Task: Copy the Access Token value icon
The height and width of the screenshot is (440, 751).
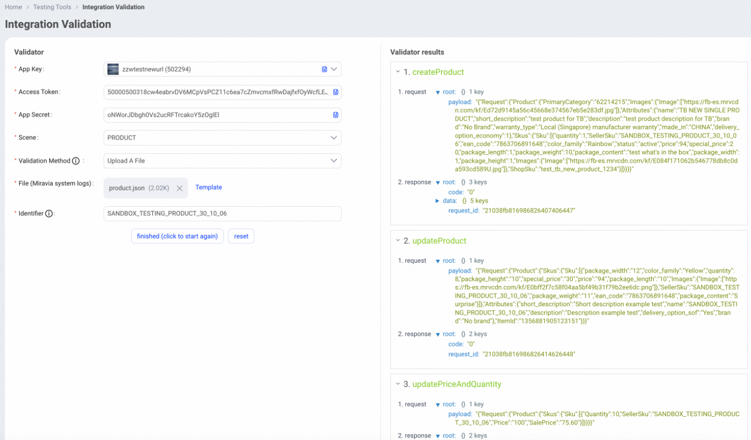Action: coord(335,92)
